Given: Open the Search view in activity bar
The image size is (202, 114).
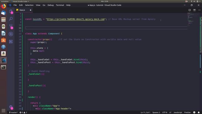Looking at the screenshot, I should coord(11,19).
